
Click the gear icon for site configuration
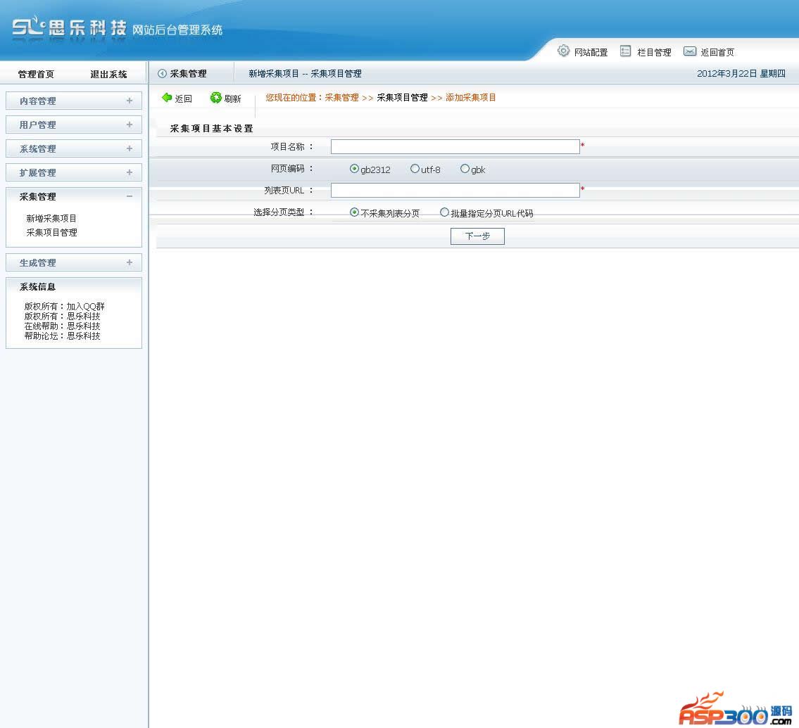point(563,51)
